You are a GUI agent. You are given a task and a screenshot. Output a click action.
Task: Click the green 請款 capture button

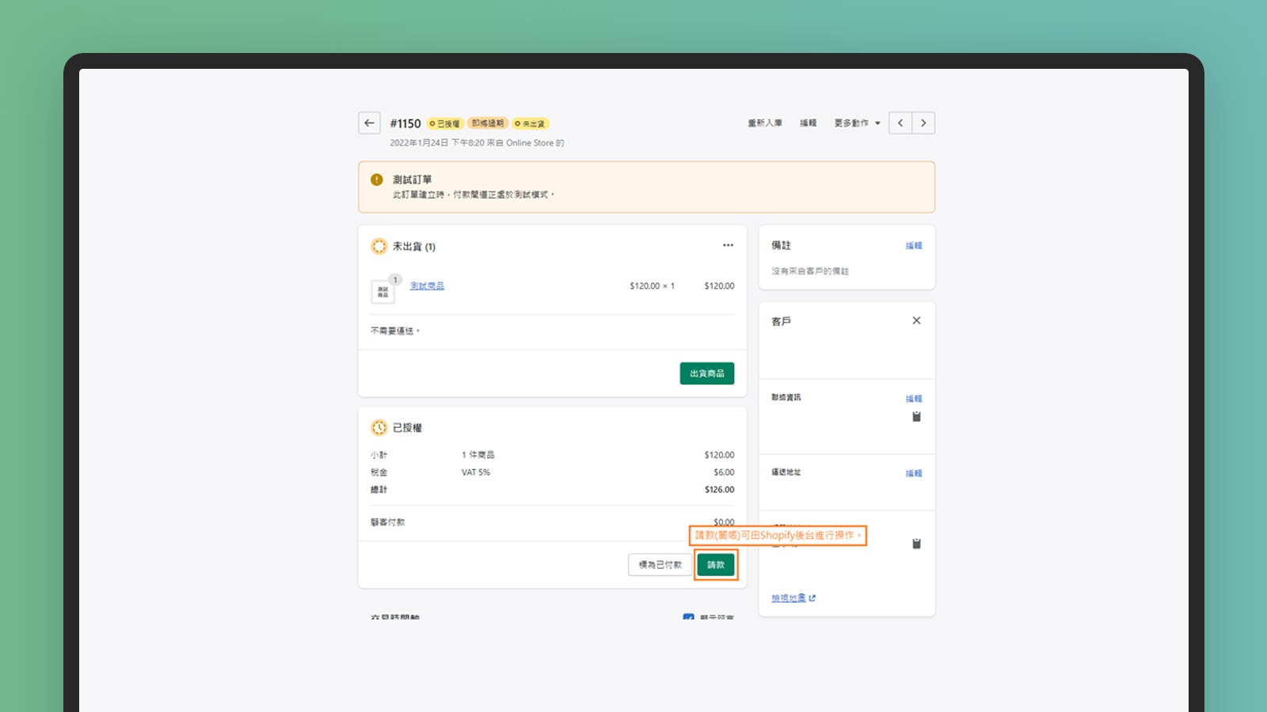point(716,565)
